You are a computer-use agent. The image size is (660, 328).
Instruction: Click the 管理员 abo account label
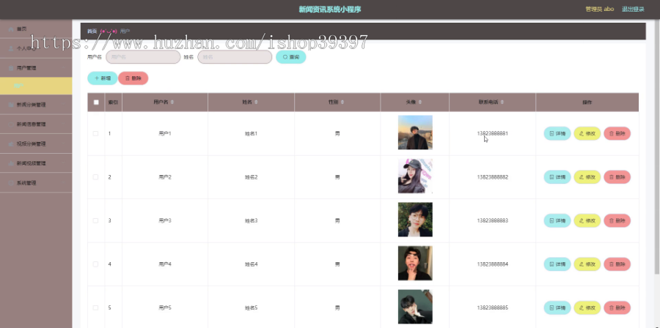(599, 10)
